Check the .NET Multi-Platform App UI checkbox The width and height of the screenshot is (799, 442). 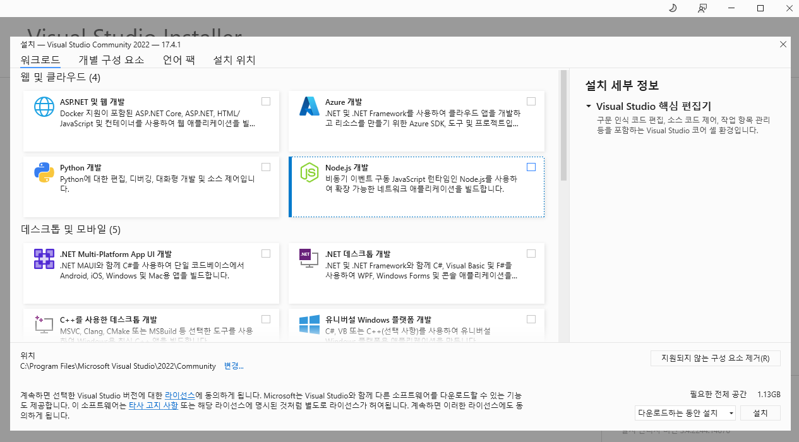[266, 253]
